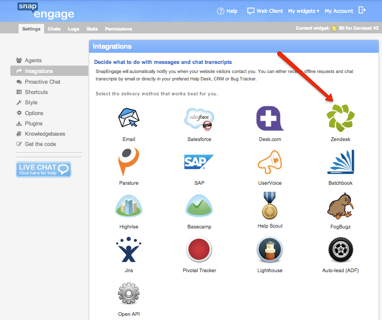Open the Lighthouse integration icon
382x320 pixels.
(x=270, y=249)
